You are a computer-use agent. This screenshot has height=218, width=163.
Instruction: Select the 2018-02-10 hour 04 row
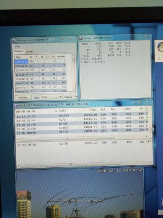pyautogui.click(x=41, y=79)
